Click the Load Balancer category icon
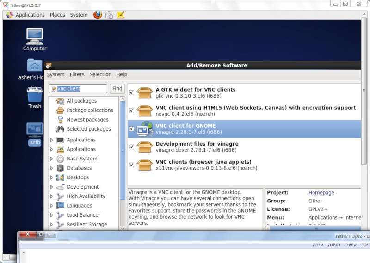Screen dimensions: 370x263 [x=61, y=215]
